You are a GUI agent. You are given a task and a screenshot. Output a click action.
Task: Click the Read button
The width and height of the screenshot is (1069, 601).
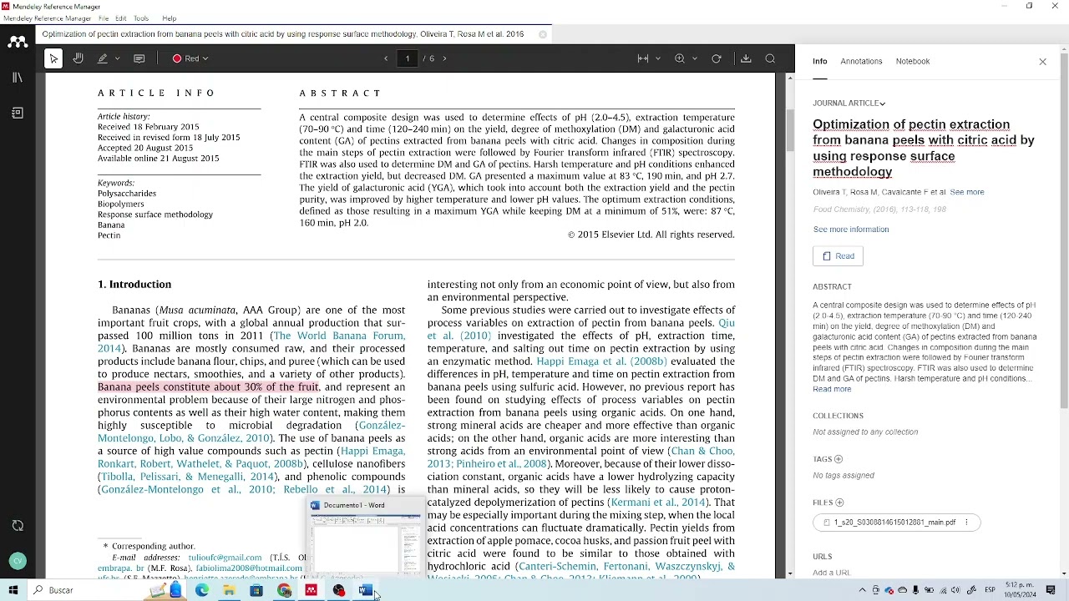tap(838, 256)
